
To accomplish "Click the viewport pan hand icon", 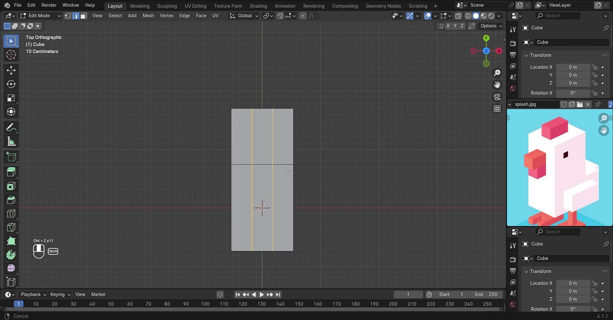I will [497, 85].
